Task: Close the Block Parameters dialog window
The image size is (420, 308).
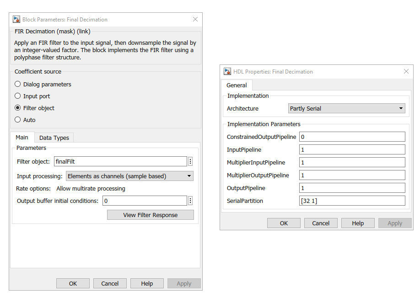Action: pos(195,19)
